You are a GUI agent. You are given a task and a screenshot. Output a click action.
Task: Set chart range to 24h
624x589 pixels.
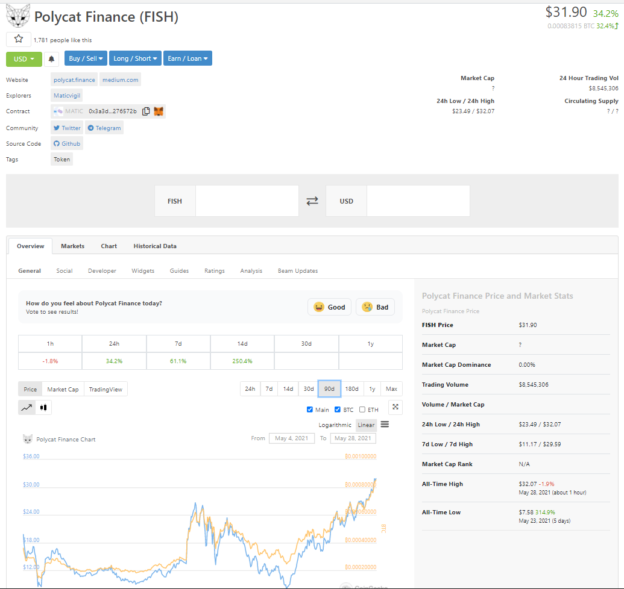pyautogui.click(x=250, y=388)
